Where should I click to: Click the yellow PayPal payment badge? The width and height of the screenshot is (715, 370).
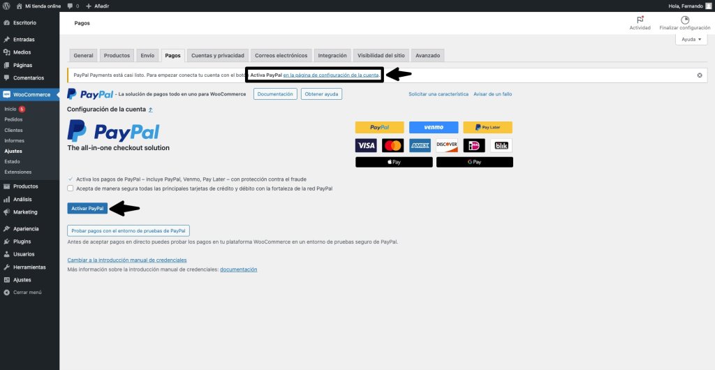pyautogui.click(x=379, y=128)
